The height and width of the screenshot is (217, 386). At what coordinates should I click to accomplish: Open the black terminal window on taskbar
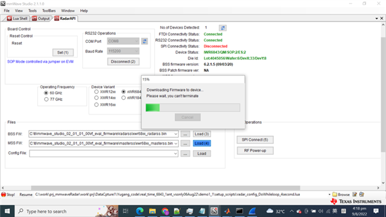click(239, 211)
